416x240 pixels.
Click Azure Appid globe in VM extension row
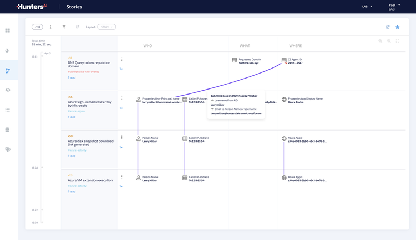tap(284, 178)
